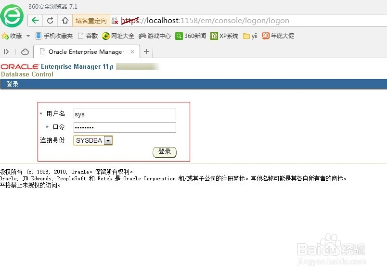Open 年底大促 bookmark
This screenshot has width=387, height=275.
(x=278, y=36)
